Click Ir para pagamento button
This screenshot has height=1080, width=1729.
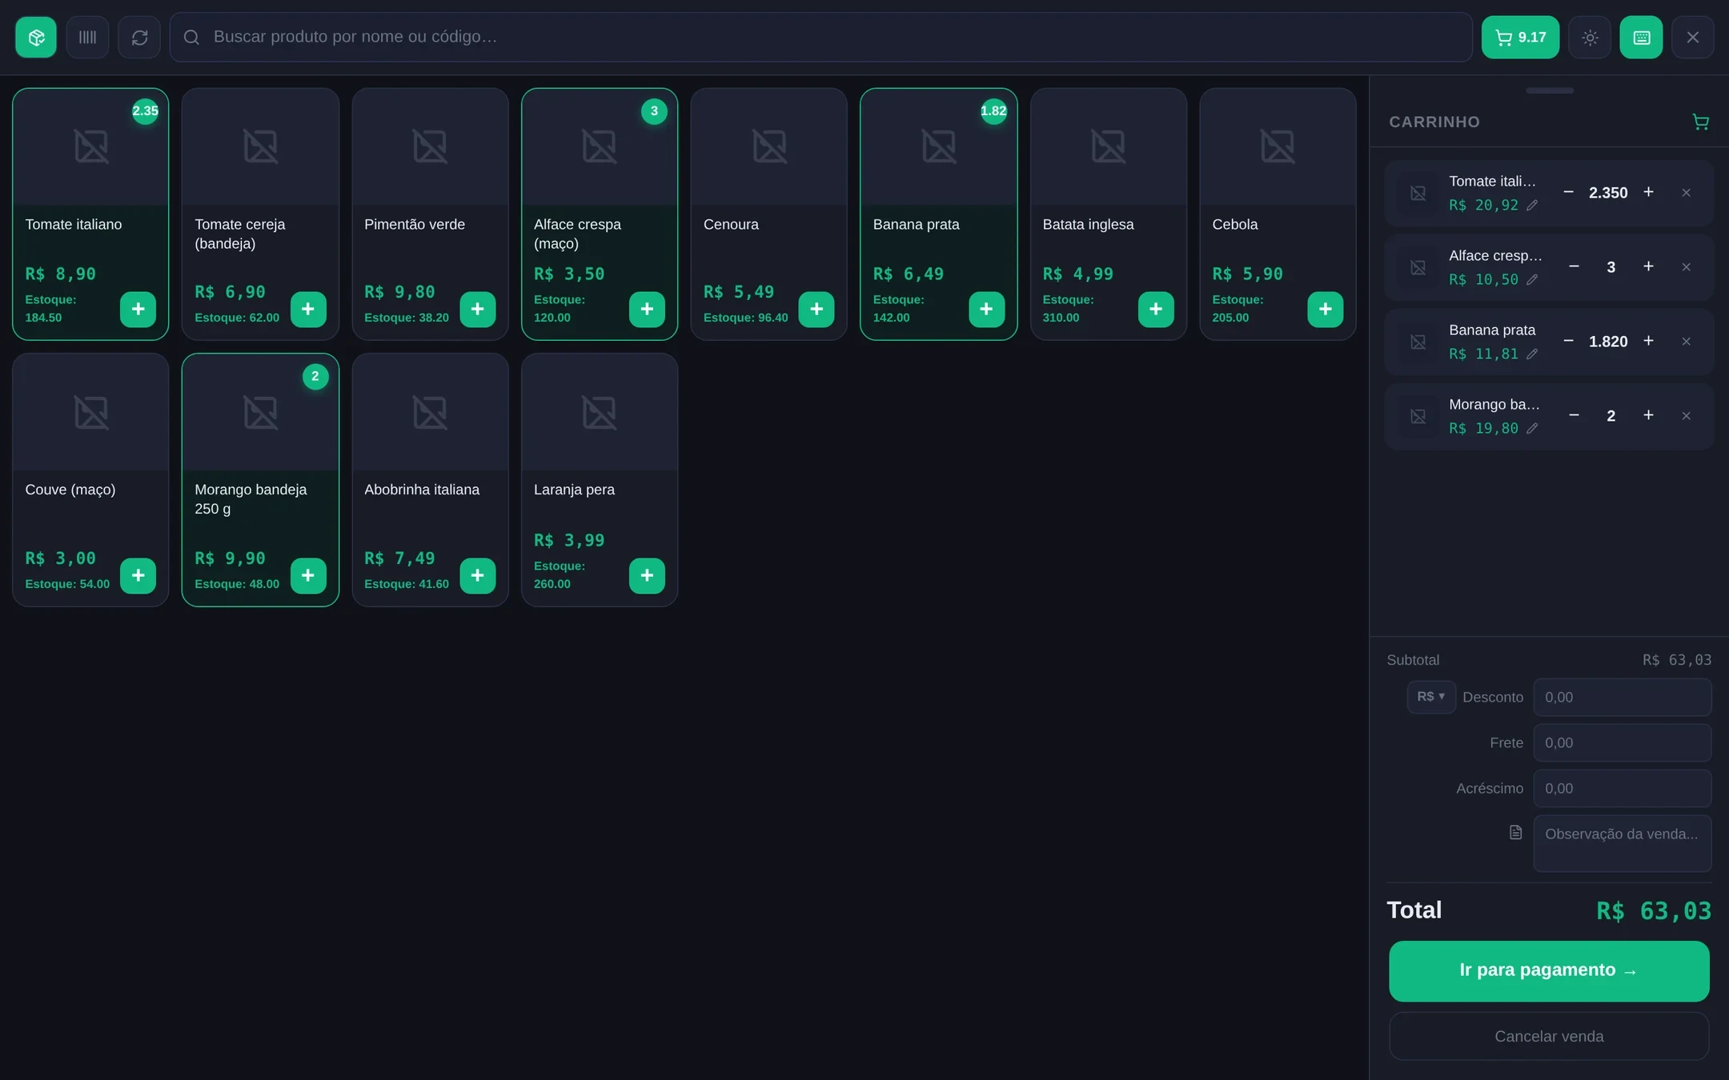tap(1549, 971)
